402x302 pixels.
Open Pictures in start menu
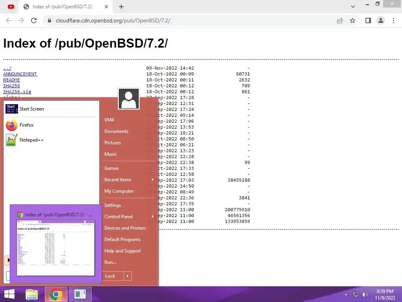tap(113, 142)
